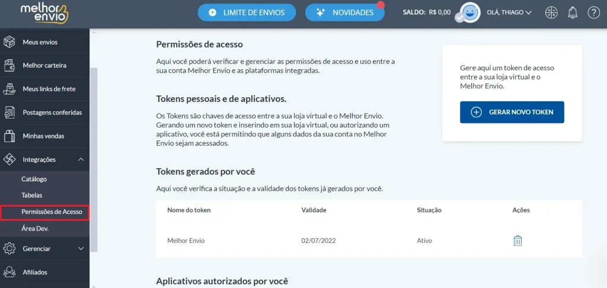Image resolution: width=607 pixels, height=288 pixels.
Task: Open the freight calculator icon in the header
Action: click(551, 12)
